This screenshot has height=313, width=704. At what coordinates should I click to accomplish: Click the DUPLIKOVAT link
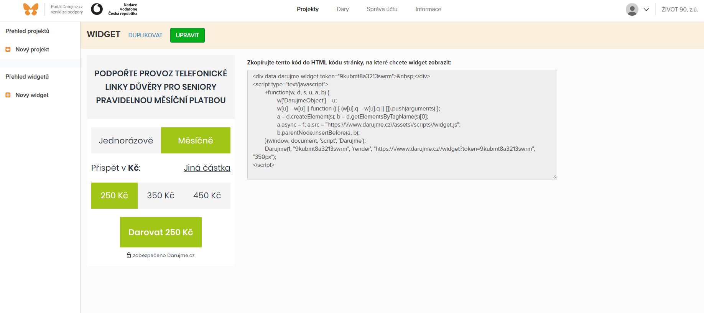click(145, 35)
